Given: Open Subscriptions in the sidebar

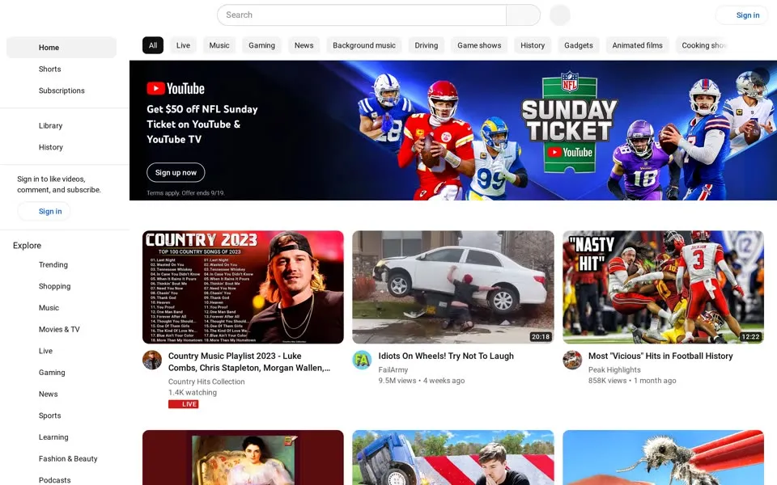Looking at the screenshot, I should click(x=62, y=91).
